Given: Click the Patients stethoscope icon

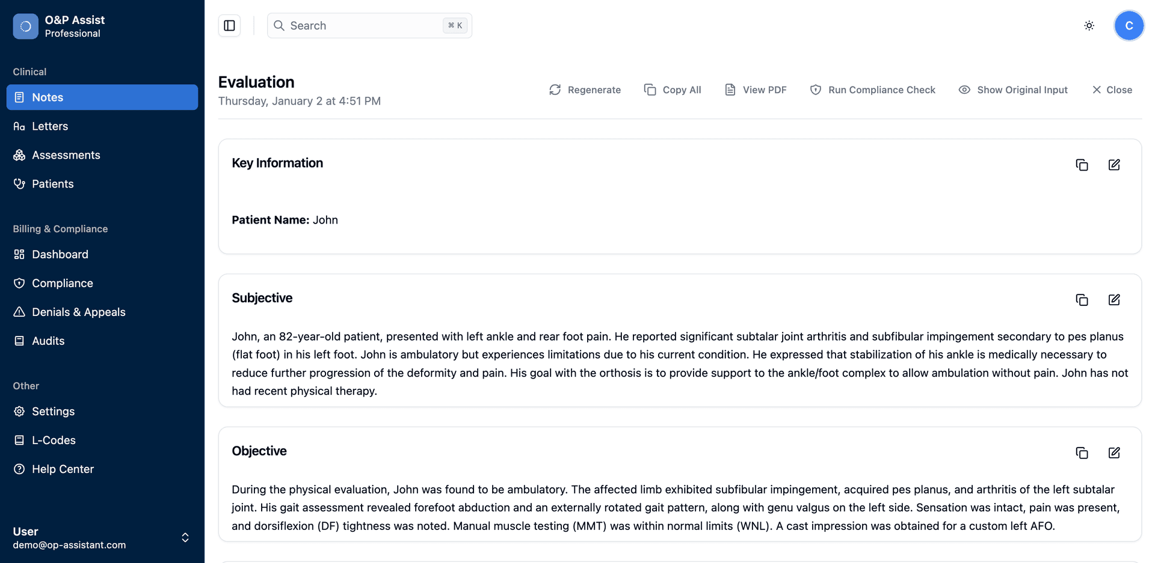Looking at the screenshot, I should 19,184.
